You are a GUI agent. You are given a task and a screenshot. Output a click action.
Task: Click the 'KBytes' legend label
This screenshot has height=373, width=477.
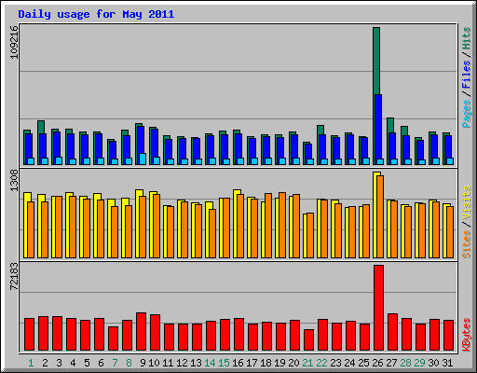[x=467, y=335]
